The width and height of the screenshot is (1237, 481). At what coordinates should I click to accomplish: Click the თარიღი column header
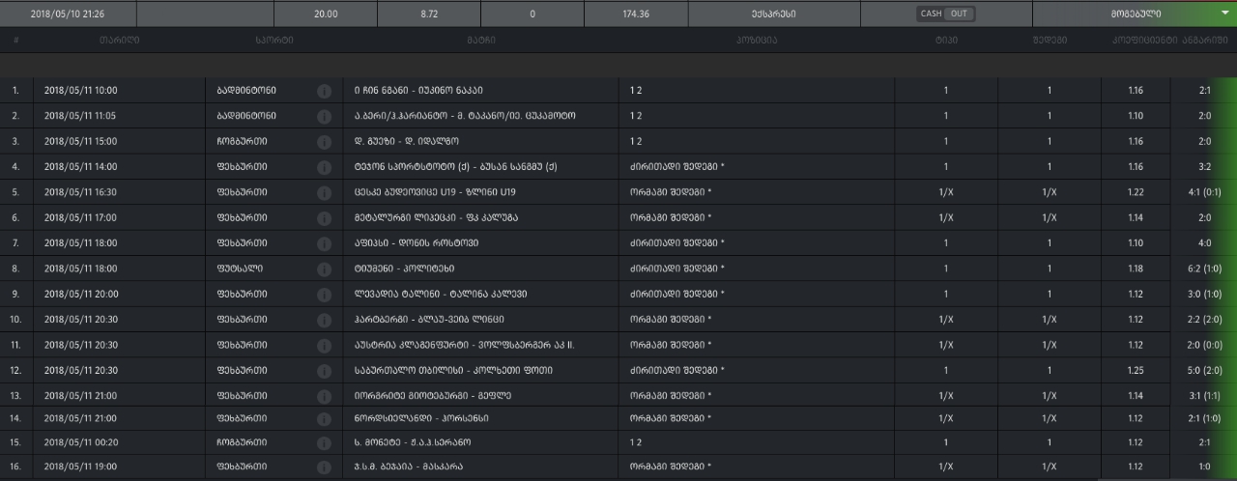118,41
